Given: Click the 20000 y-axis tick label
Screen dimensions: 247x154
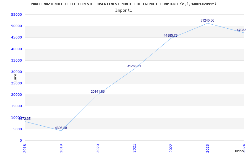Looking at the screenshot, I should click(x=16, y=95).
